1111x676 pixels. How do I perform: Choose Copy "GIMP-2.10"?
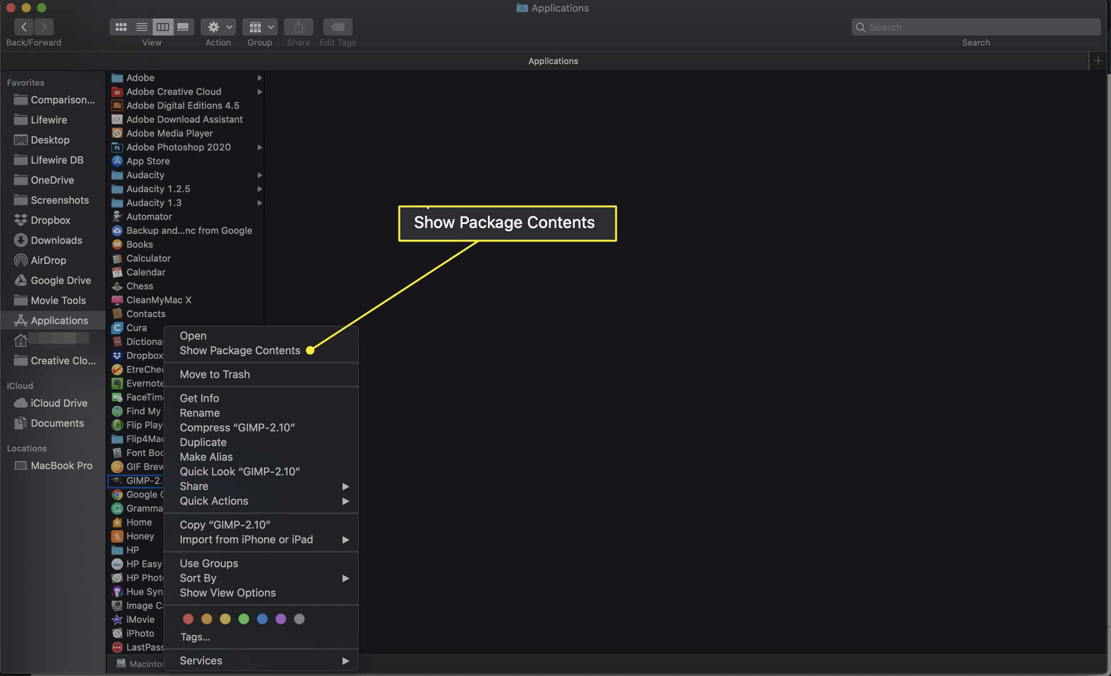click(261, 524)
